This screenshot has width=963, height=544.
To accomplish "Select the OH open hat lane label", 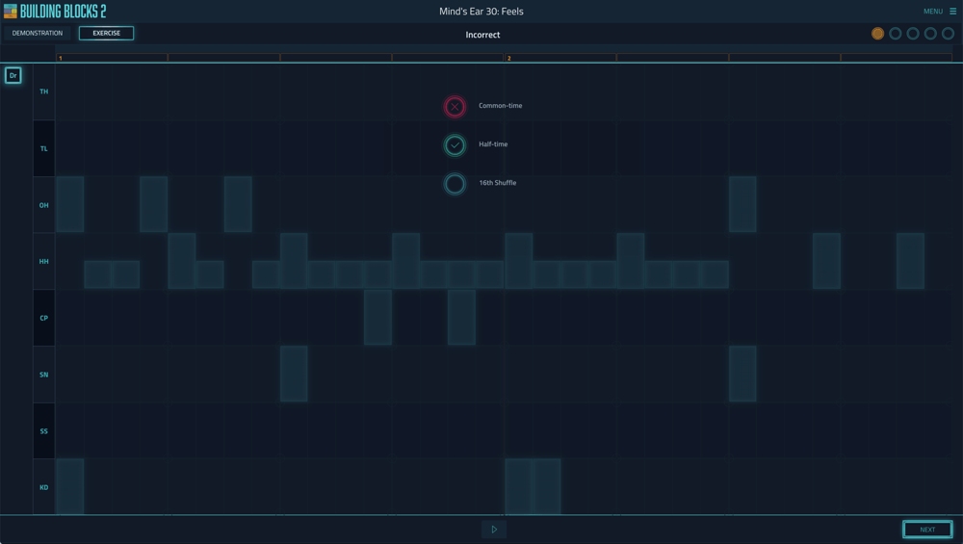I will (x=44, y=205).
